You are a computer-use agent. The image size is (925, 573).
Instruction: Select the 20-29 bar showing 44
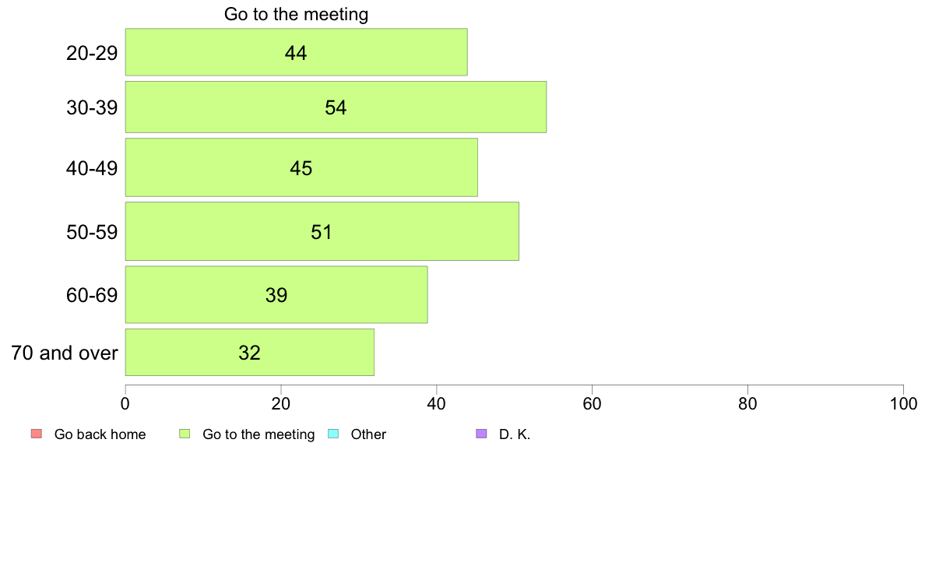click(x=296, y=52)
